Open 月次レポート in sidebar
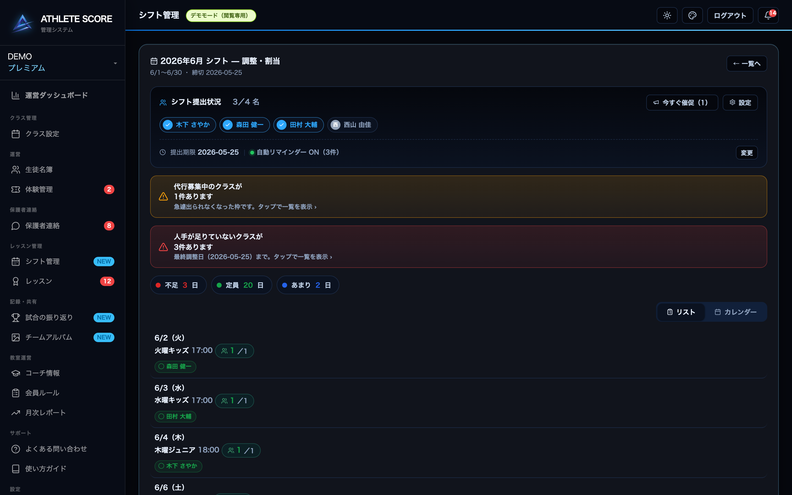The height and width of the screenshot is (495, 792). pyautogui.click(x=62, y=413)
